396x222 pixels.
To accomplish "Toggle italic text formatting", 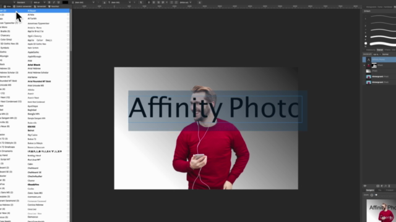I will pos(54,2).
